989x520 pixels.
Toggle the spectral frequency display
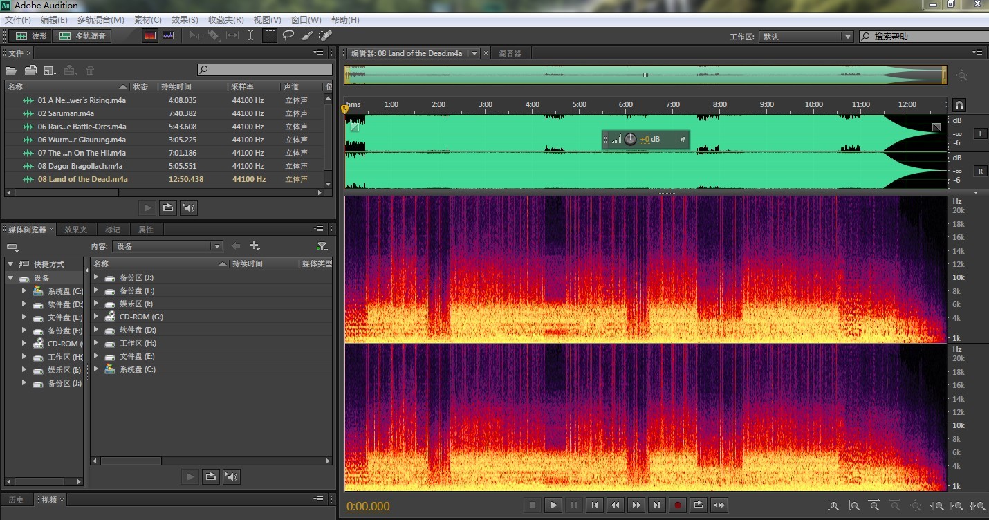149,36
